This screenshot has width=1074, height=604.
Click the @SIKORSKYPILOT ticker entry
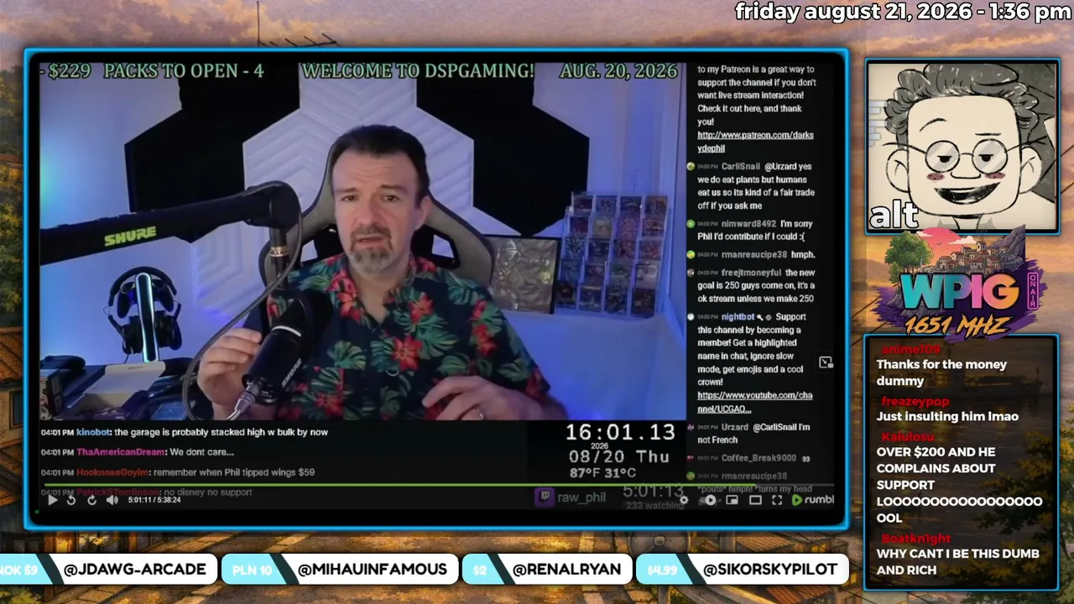[x=770, y=570]
